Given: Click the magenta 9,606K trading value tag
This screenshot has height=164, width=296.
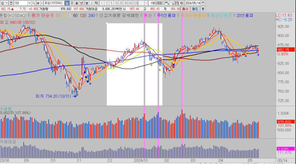Looking at the screenshot, I should click(286, 149).
